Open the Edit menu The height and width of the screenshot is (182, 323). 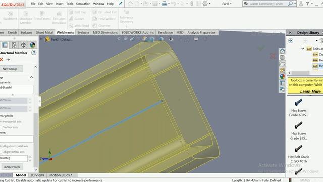click(41, 4)
